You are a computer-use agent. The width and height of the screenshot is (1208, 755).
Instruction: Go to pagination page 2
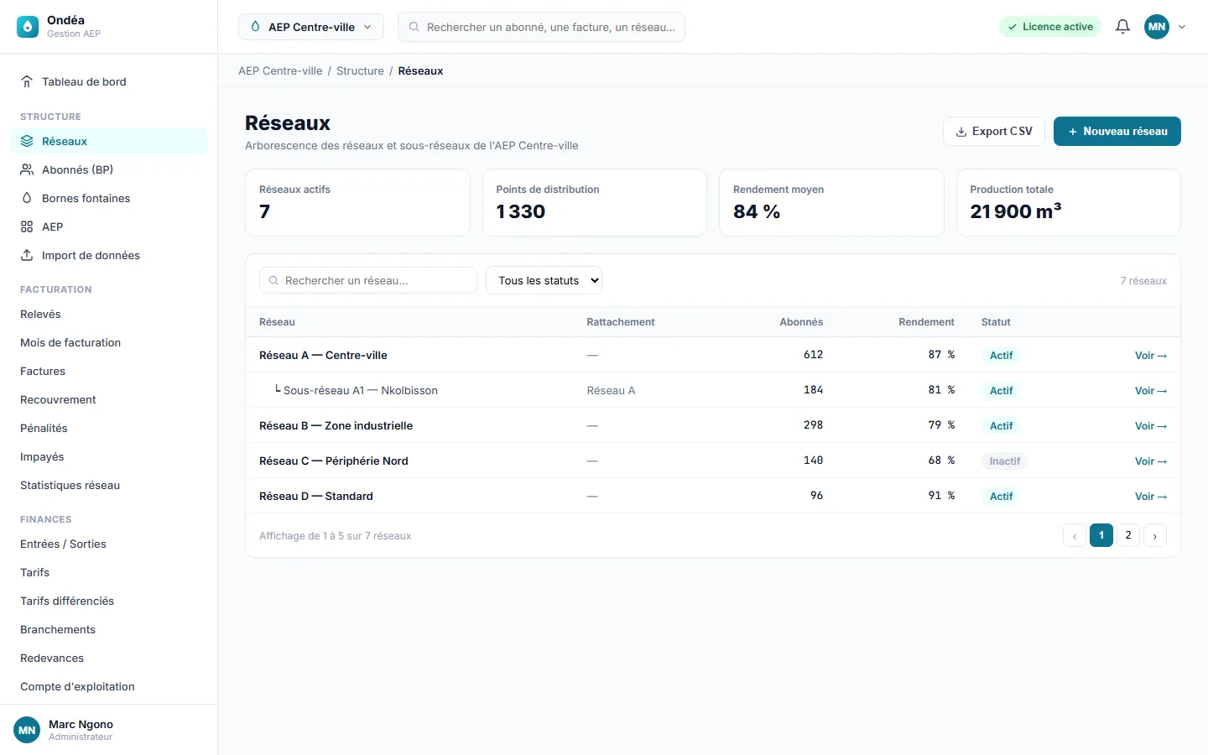tap(1128, 535)
